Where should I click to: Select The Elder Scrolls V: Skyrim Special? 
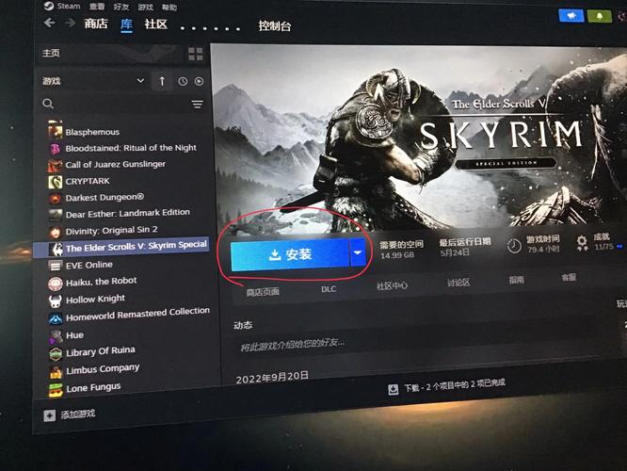click(x=121, y=247)
